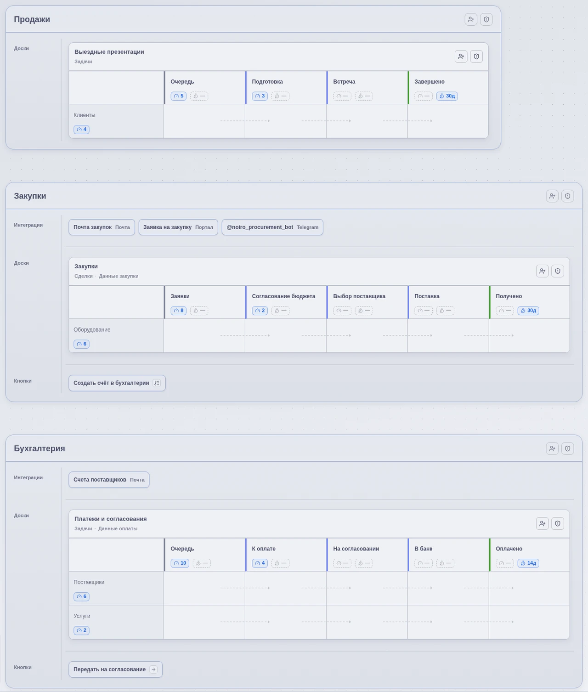
Task: Open the Платежи и согласования board title
Action: coord(111,519)
